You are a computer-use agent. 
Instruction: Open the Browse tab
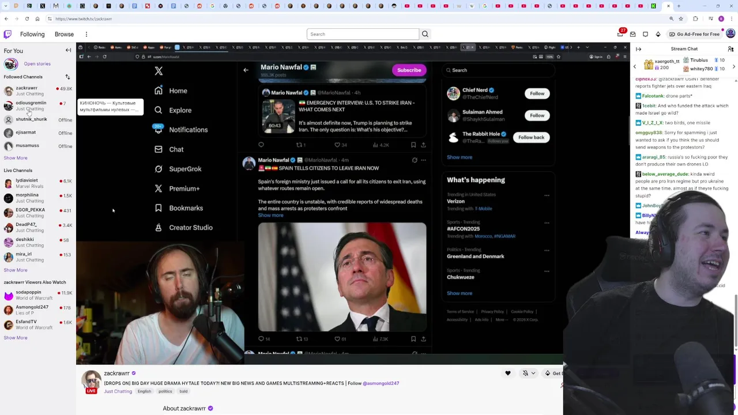64,34
